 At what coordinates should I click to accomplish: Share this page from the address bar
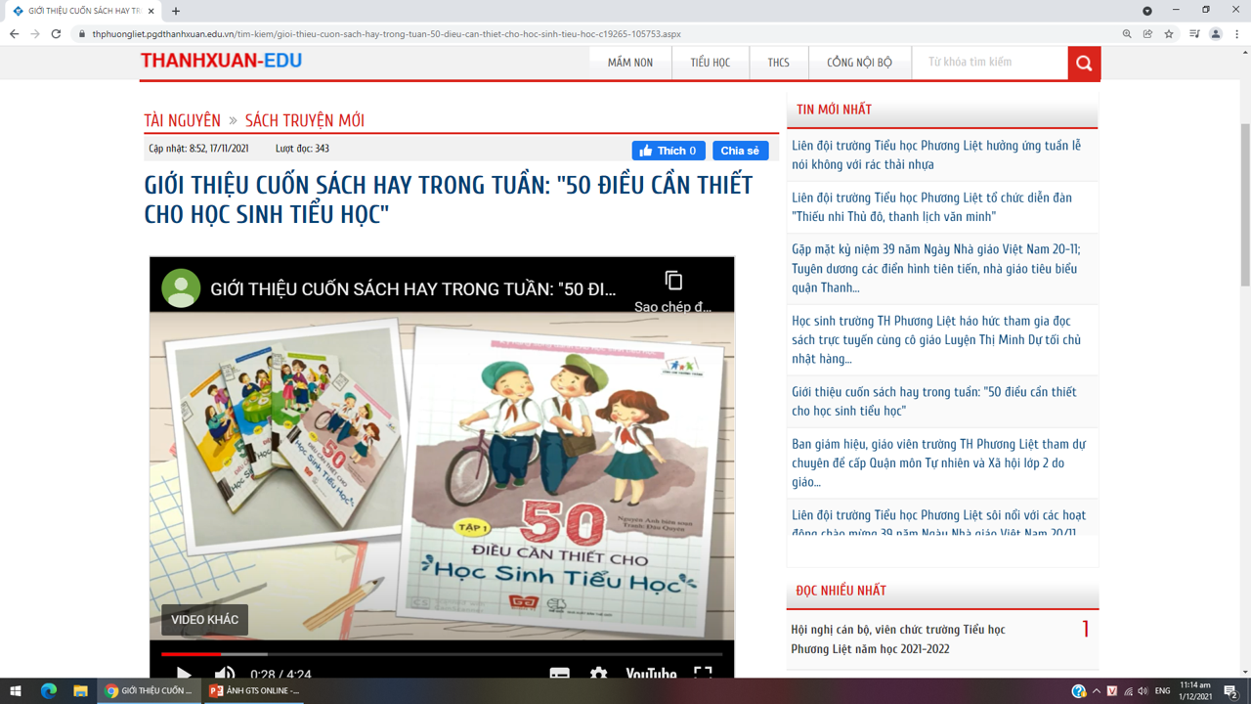(x=1147, y=33)
